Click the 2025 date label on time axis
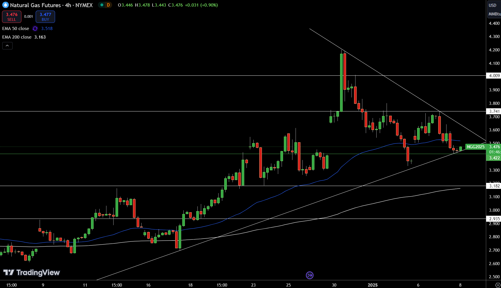 coord(373,285)
